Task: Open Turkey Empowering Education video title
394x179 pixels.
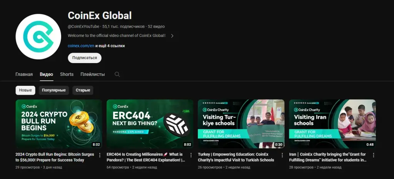Action: (236, 157)
